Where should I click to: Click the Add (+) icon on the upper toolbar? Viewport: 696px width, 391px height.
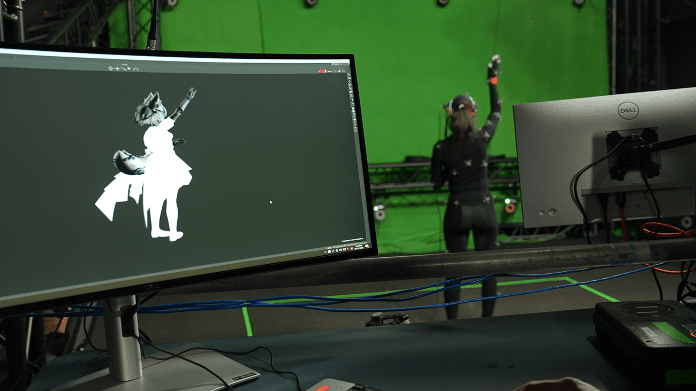pos(117,69)
